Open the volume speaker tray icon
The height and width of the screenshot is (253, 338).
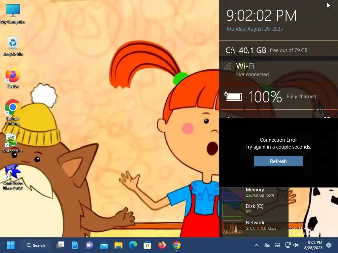[x=296, y=245]
